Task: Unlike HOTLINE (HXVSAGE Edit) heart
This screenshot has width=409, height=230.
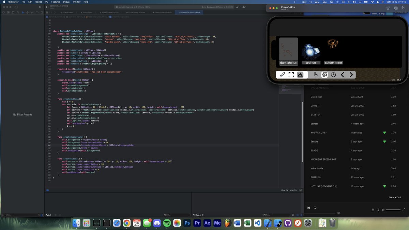Action: (x=384, y=186)
